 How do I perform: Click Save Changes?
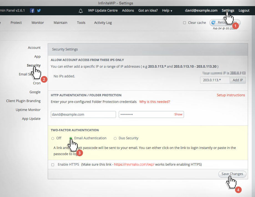coord(232,174)
